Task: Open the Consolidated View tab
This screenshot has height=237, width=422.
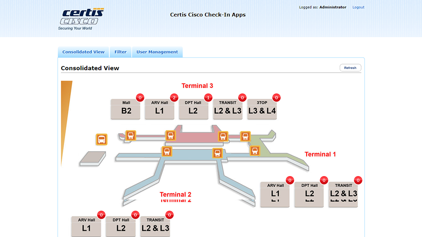Action: point(84,52)
